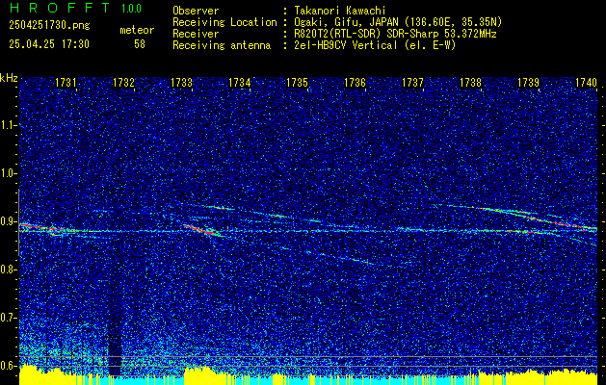Select the version number 1.0.0
606x385 pixels.
tap(131, 9)
